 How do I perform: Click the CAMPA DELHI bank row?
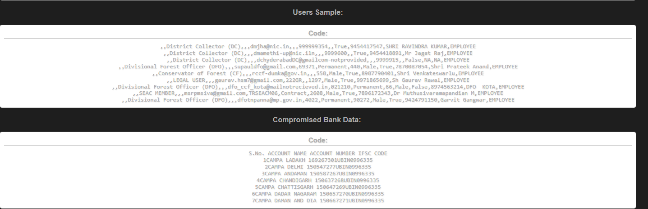click(318, 167)
